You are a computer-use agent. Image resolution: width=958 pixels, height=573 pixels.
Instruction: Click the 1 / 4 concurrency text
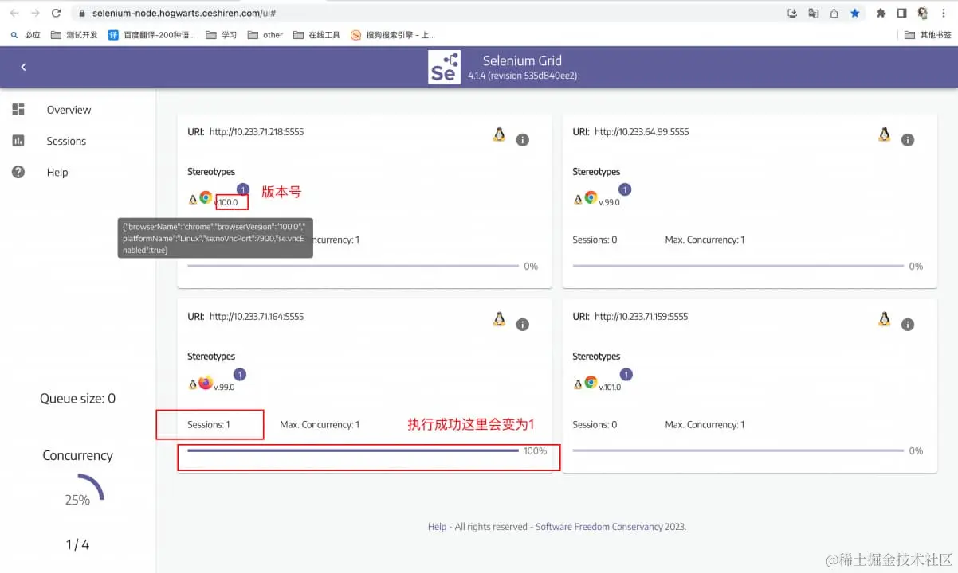point(77,545)
